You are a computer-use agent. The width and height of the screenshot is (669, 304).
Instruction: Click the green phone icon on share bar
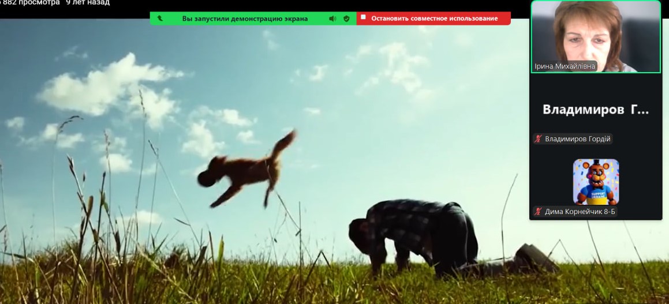160,18
